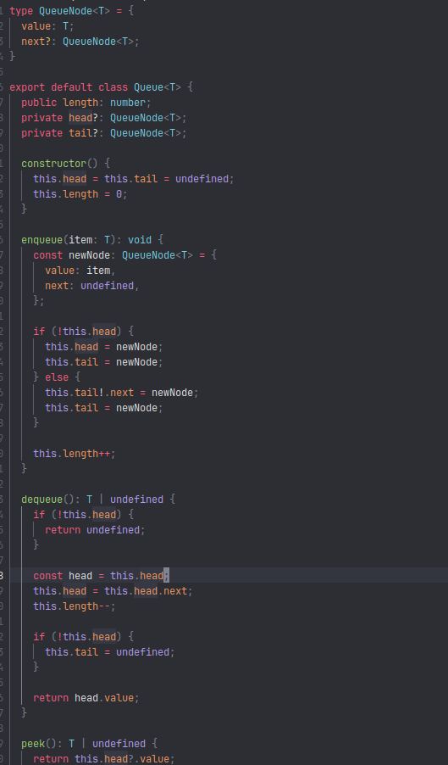Click 'this.head = this.tail = undefined;' line
Screen dimensions: 448x765
(134, 179)
